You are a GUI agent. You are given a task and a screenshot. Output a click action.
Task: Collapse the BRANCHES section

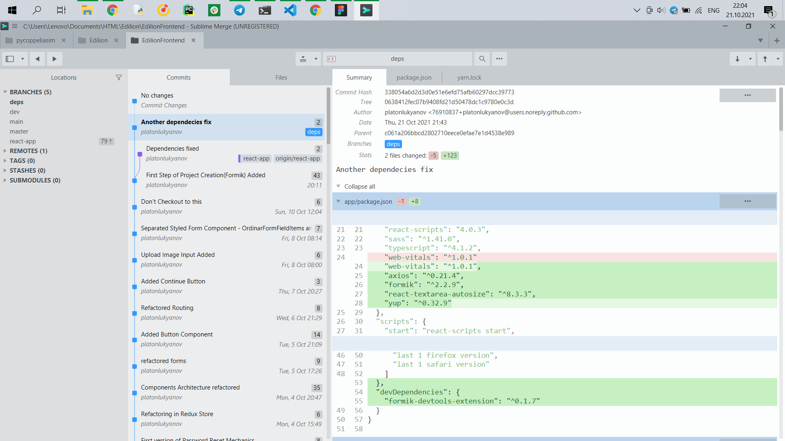(x=5, y=92)
